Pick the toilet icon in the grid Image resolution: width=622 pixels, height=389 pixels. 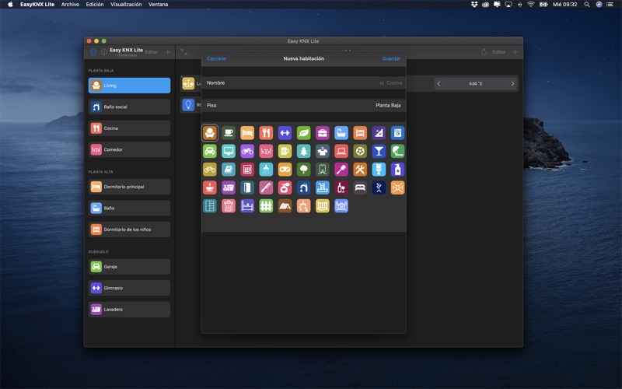coord(379,170)
